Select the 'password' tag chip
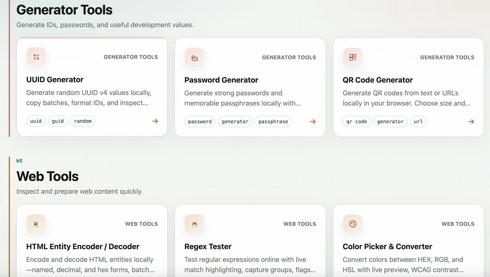 200,122
